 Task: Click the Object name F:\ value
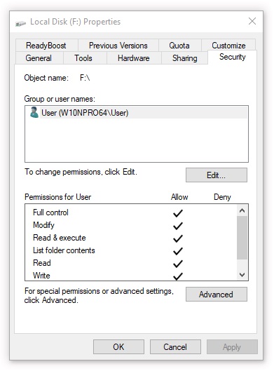pos(85,78)
